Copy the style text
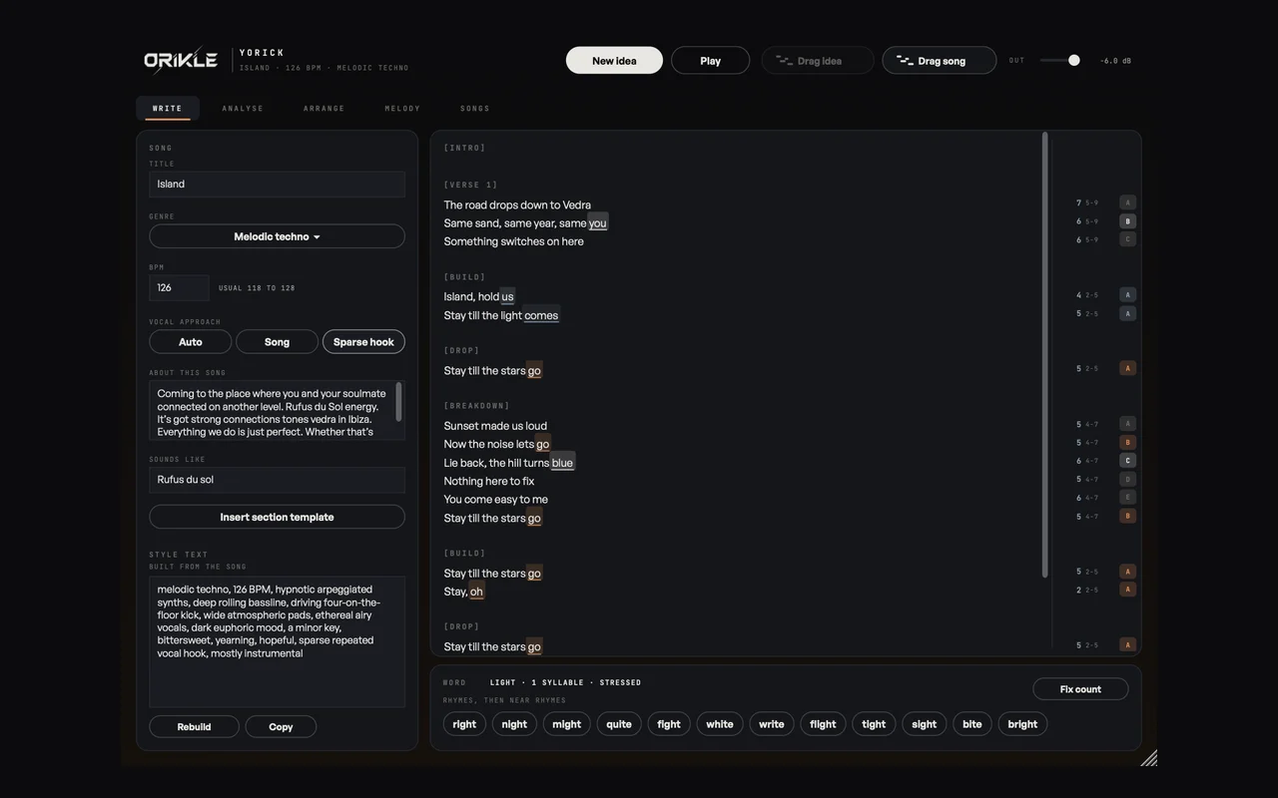The height and width of the screenshot is (798, 1278). click(x=281, y=727)
